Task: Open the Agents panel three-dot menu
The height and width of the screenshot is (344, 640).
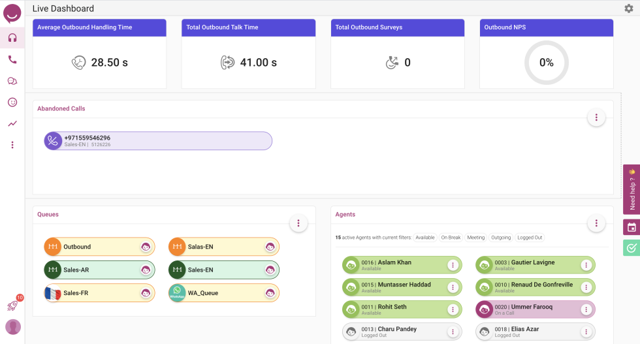Action: pos(596,223)
